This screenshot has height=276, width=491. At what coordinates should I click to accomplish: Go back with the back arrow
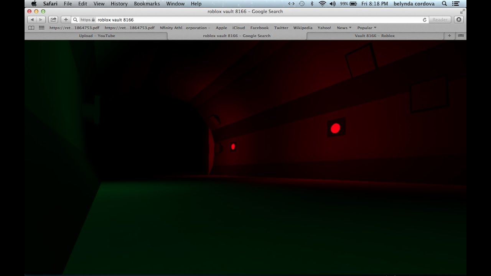click(x=32, y=20)
